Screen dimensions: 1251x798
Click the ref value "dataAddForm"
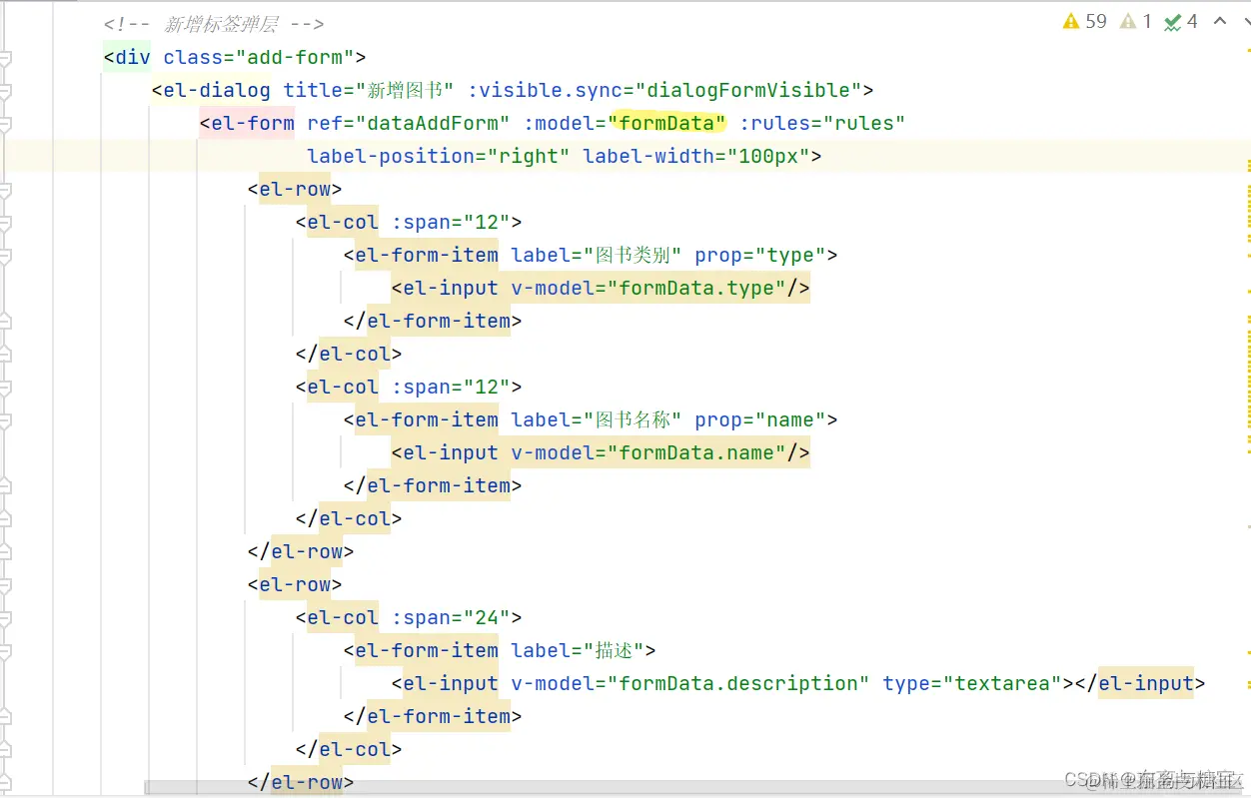[x=434, y=123]
